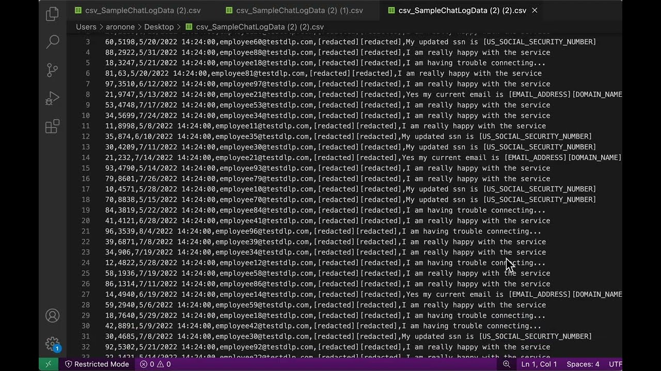661x371 pixels.
Task: Open the errors and warnings count
Action: (155, 364)
